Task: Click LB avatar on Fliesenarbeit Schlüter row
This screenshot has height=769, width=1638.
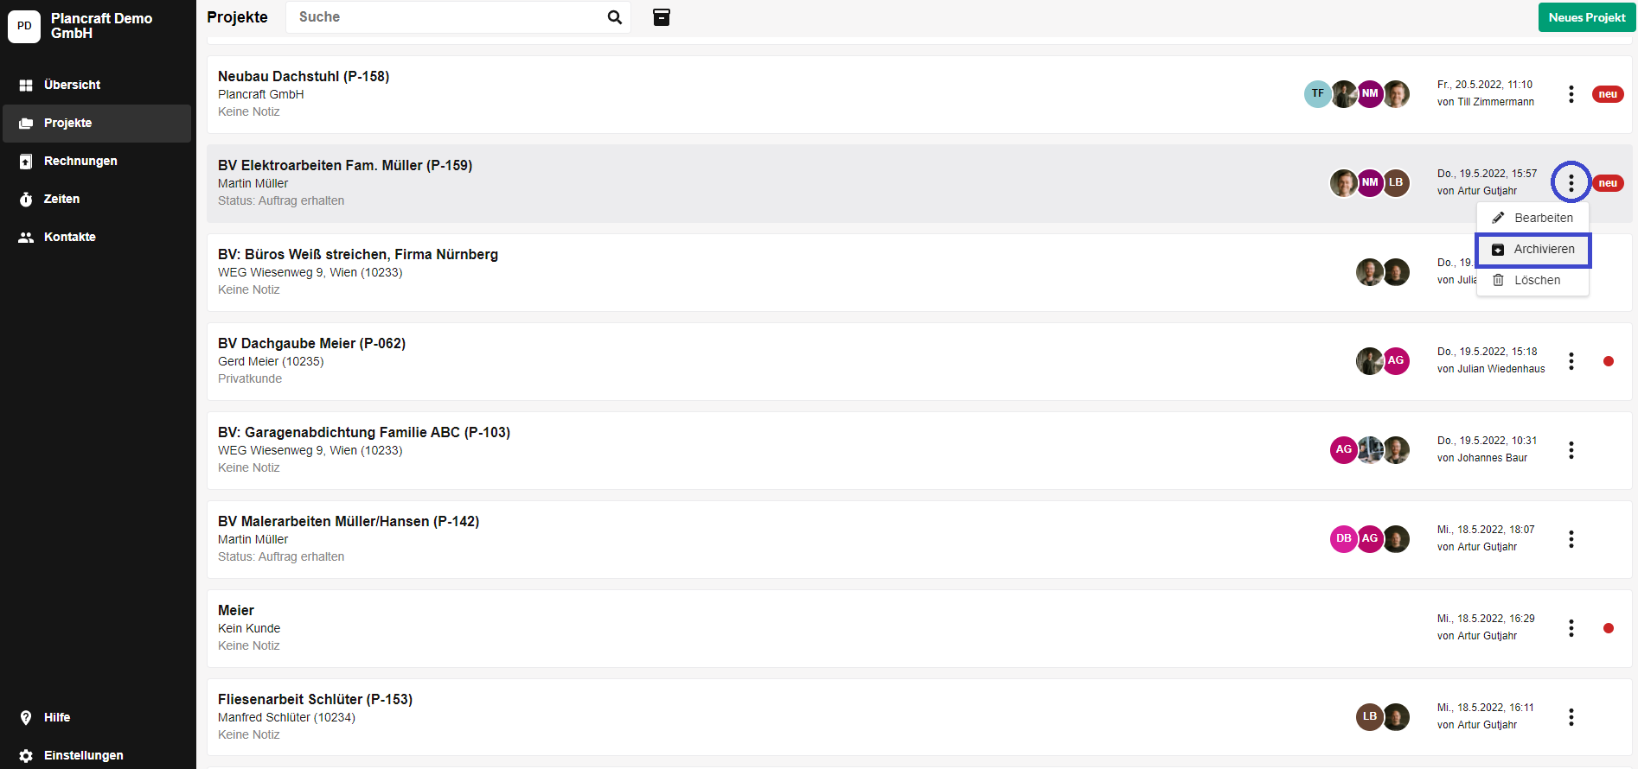Action: 1370,716
